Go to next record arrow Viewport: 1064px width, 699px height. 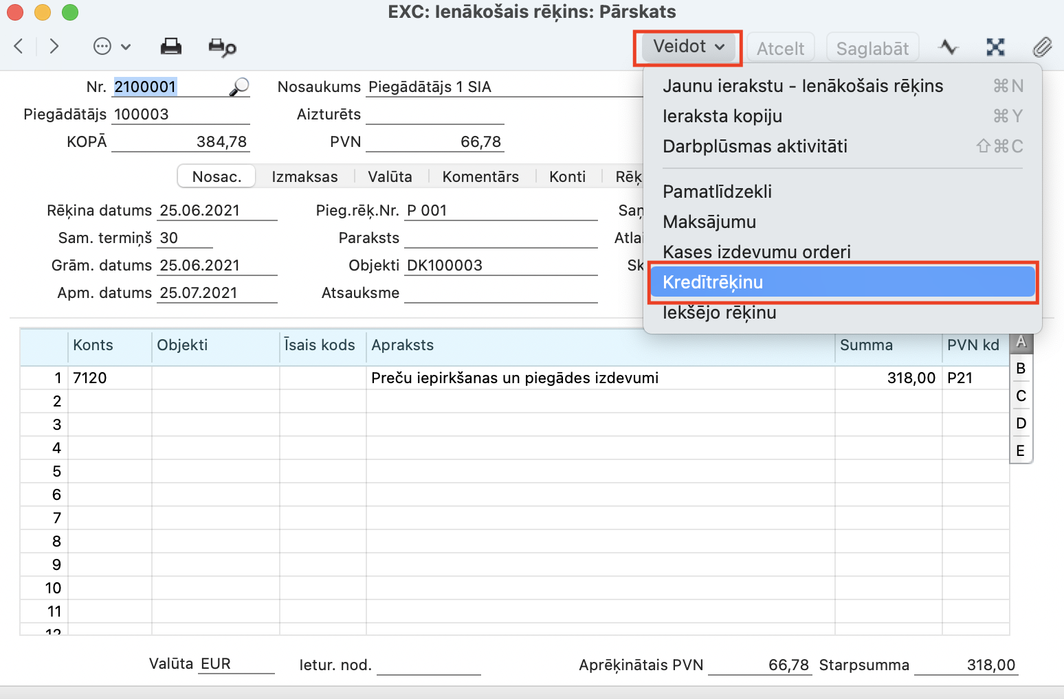(54, 46)
